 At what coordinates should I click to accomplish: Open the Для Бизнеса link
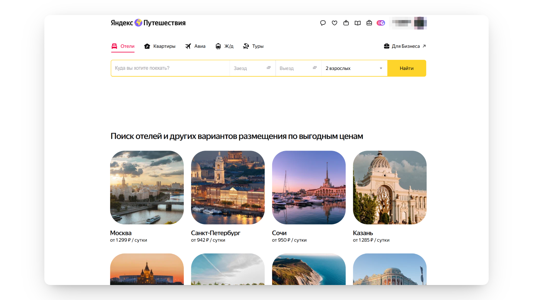(x=405, y=46)
